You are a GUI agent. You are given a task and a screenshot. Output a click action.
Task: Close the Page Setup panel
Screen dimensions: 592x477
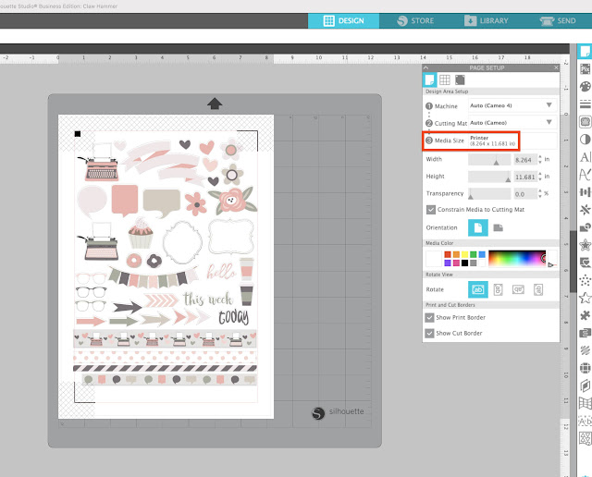(556, 67)
